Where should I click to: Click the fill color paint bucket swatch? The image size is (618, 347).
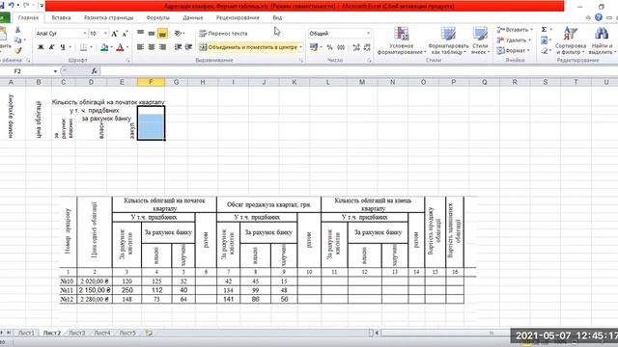coord(104,47)
